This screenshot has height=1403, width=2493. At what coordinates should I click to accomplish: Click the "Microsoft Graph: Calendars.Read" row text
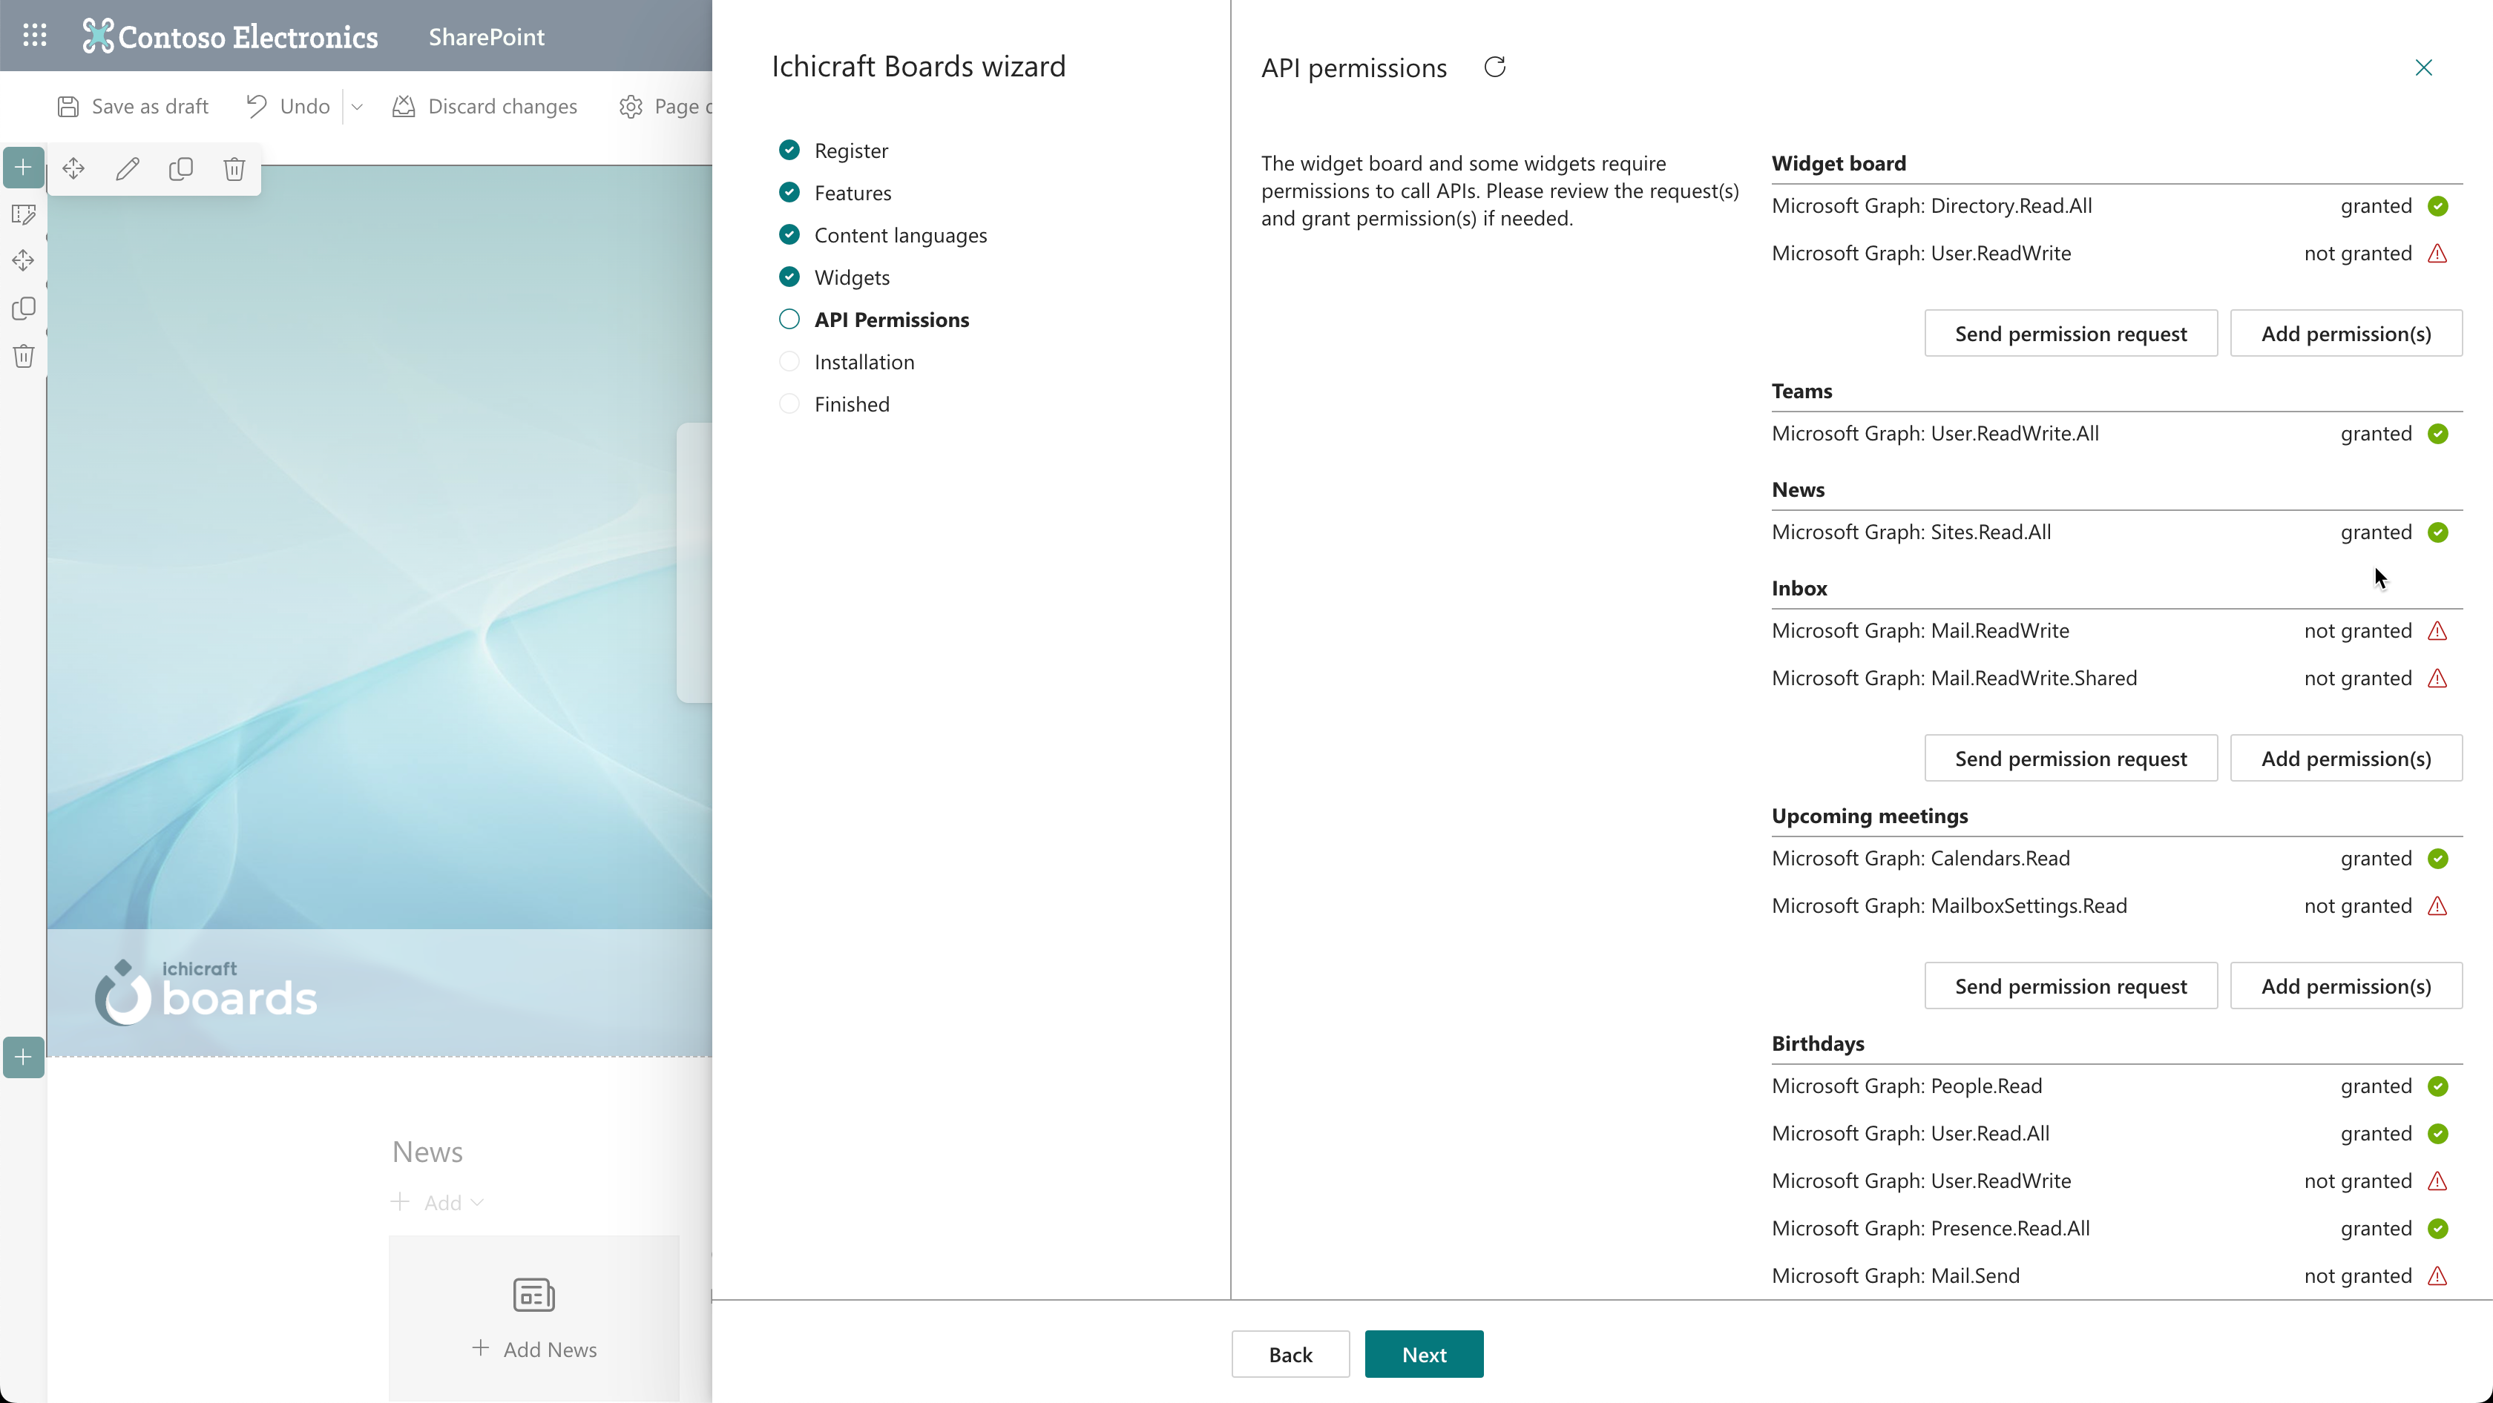point(1921,859)
